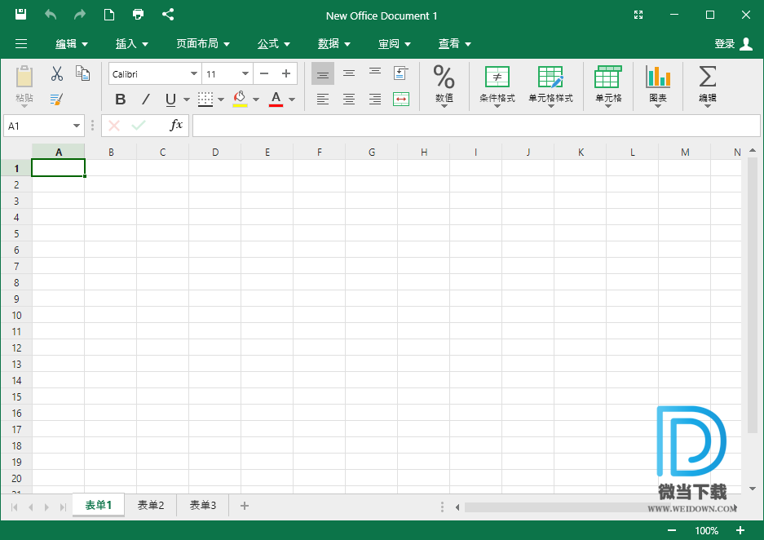764x540 pixels.
Task: Add a new sheet with plus
Action: click(x=245, y=506)
